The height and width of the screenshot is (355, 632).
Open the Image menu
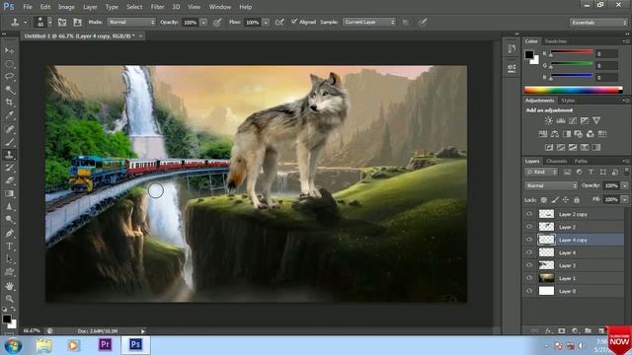click(x=66, y=7)
